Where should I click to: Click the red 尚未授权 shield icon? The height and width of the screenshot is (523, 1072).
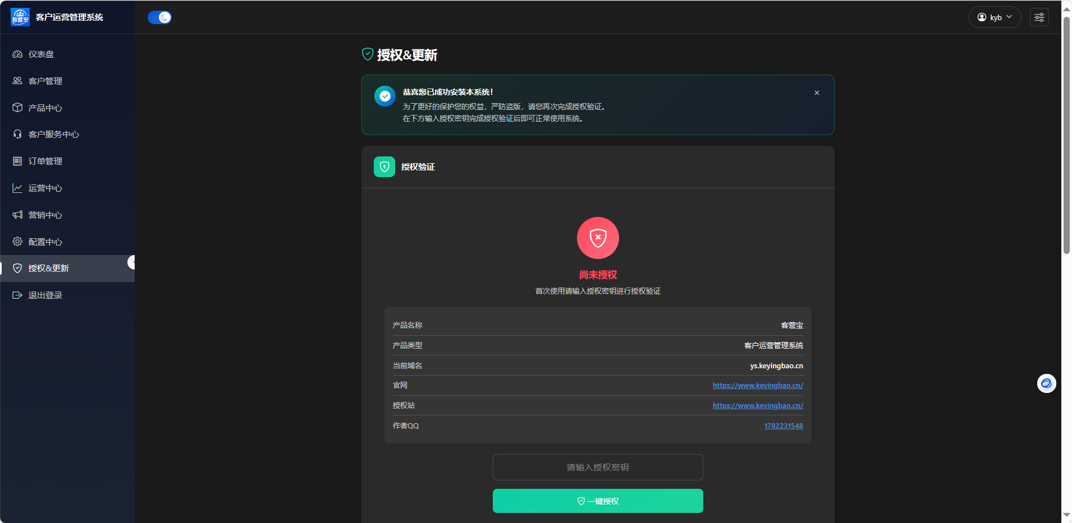click(x=598, y=238)
